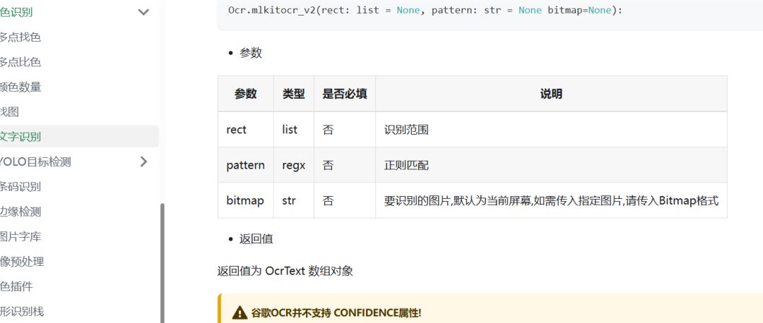The width and height of the screenshot is (763, 323).
Task: Open the 图片字库 sidebar entry
Action: coord(21,236)
